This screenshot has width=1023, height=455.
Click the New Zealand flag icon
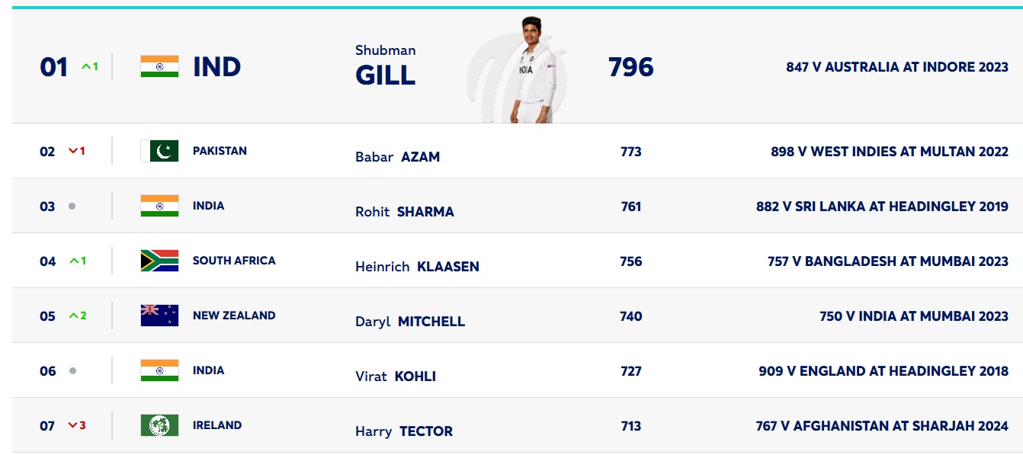[159, 316]
